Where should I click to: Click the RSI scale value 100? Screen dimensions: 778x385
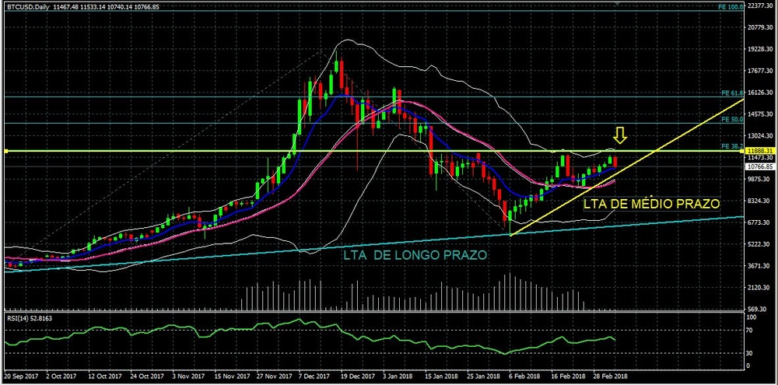coord(752,317)
